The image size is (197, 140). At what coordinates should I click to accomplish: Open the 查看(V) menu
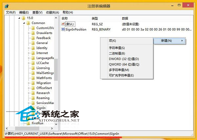tap(37, 12)
